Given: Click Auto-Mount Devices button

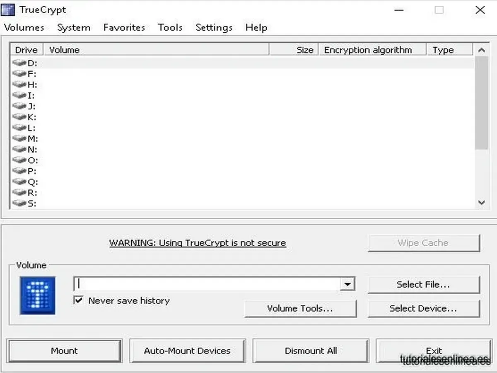Looking at the screenshot, I should [x=187, y=351].
